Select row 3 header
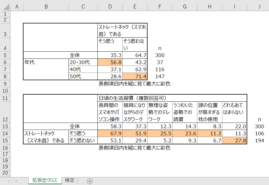The width and height of the screenshot is (269, 185). 5,30
